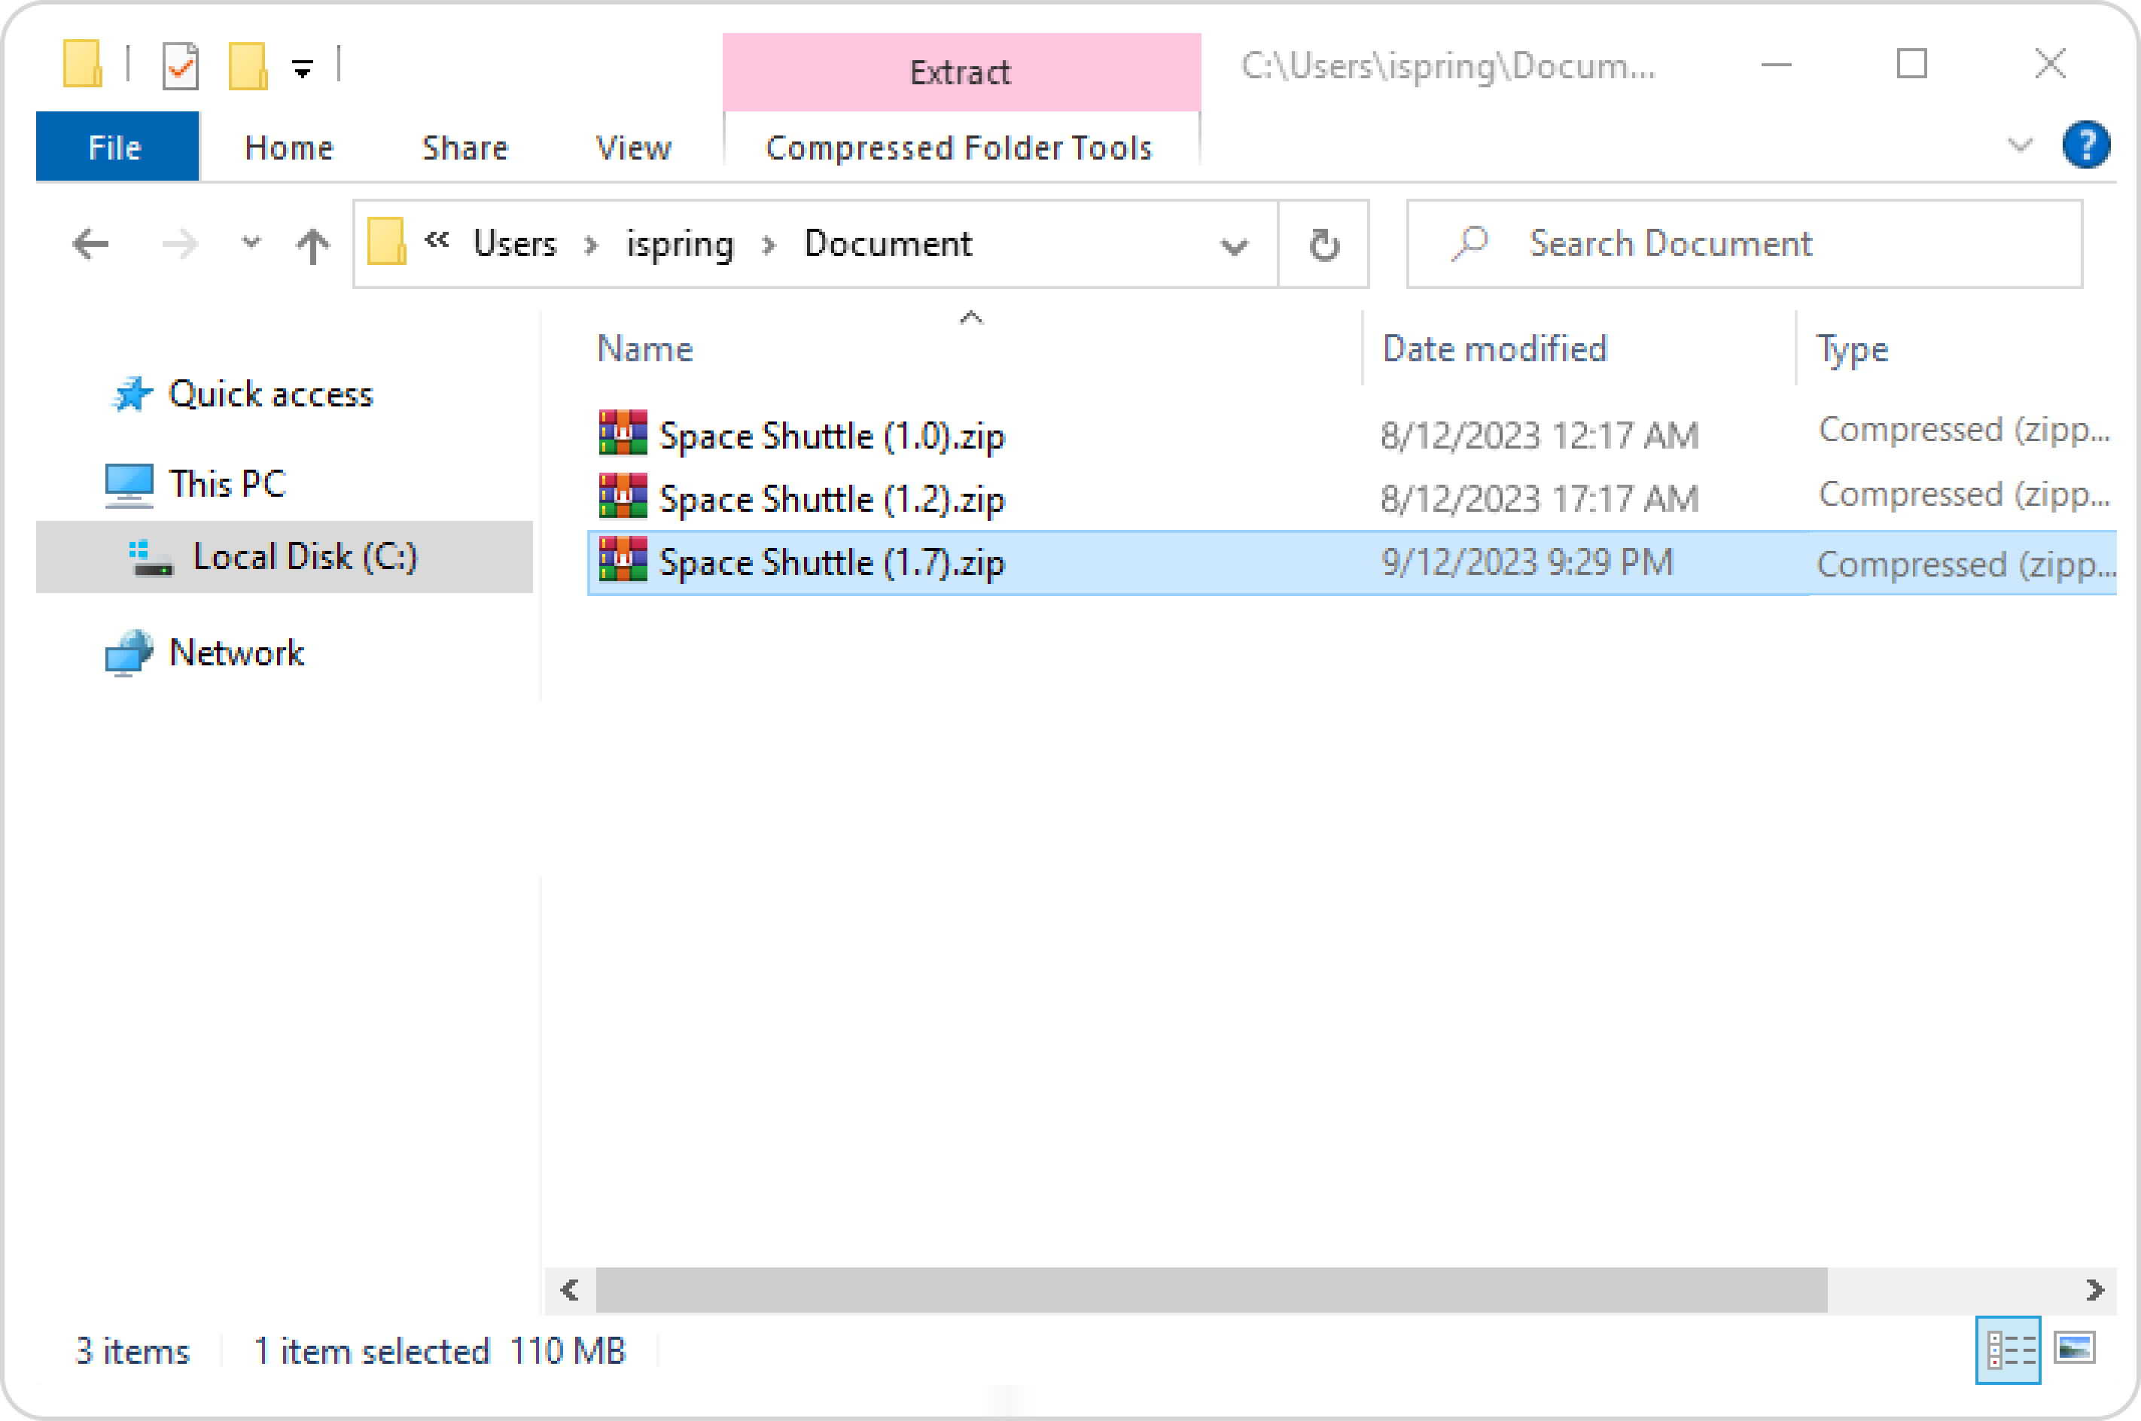Click the New folder icon in the quick access toolbar
The height and width of the screenshot is (1421, 2141).
(248, 66)
